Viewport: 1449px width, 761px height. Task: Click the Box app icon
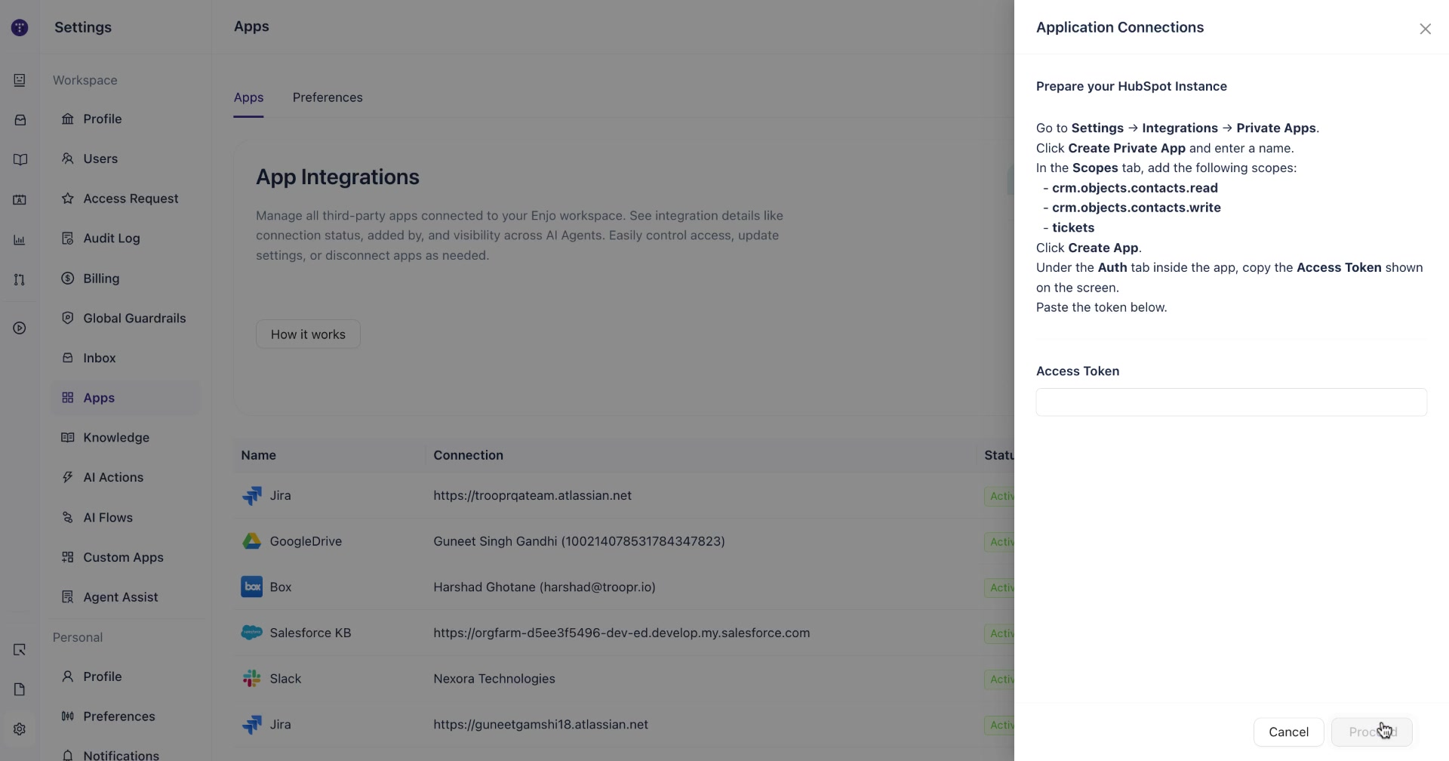(x=251, y=587)
